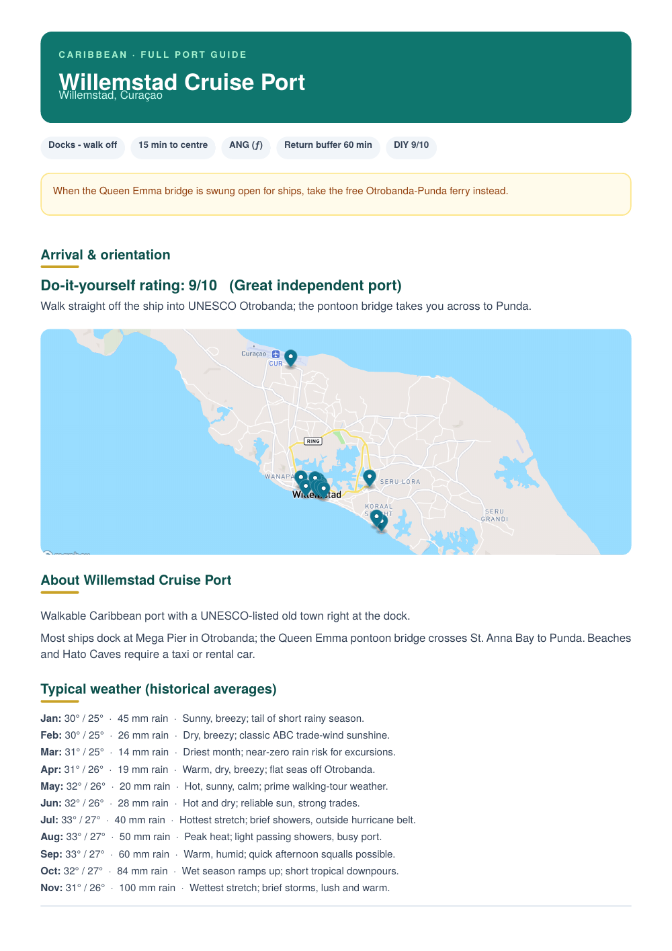The height and width of the screenshot is (951, 672).
Task: Click the Jul 'Hottest stretch' weather row
Action: point(228,820)
